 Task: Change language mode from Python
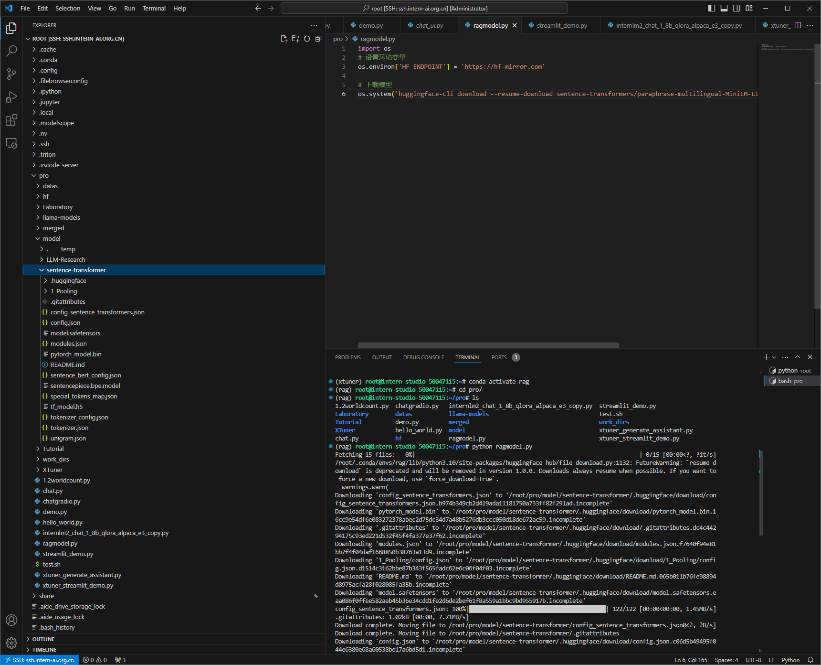pos(790,660)
